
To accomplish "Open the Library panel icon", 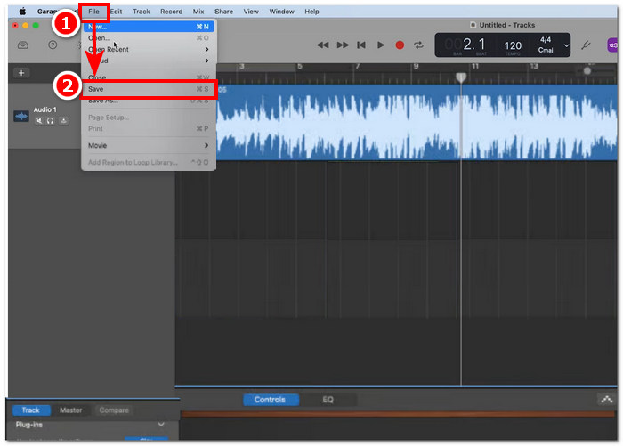I will click(22, 45).
